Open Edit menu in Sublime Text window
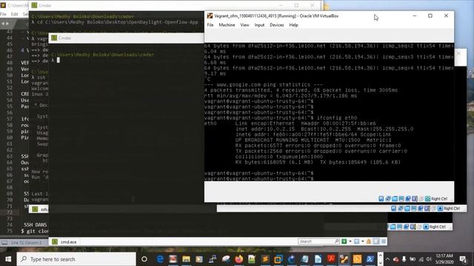The width and height of the screenshot is (474, 266). click(x=14, y=14)
